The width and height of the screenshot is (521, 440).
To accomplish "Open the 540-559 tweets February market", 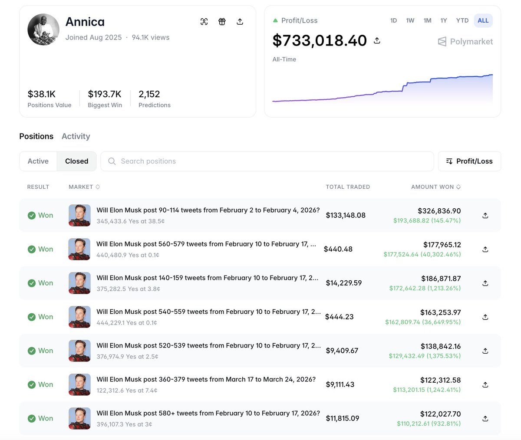I will 209,312.
